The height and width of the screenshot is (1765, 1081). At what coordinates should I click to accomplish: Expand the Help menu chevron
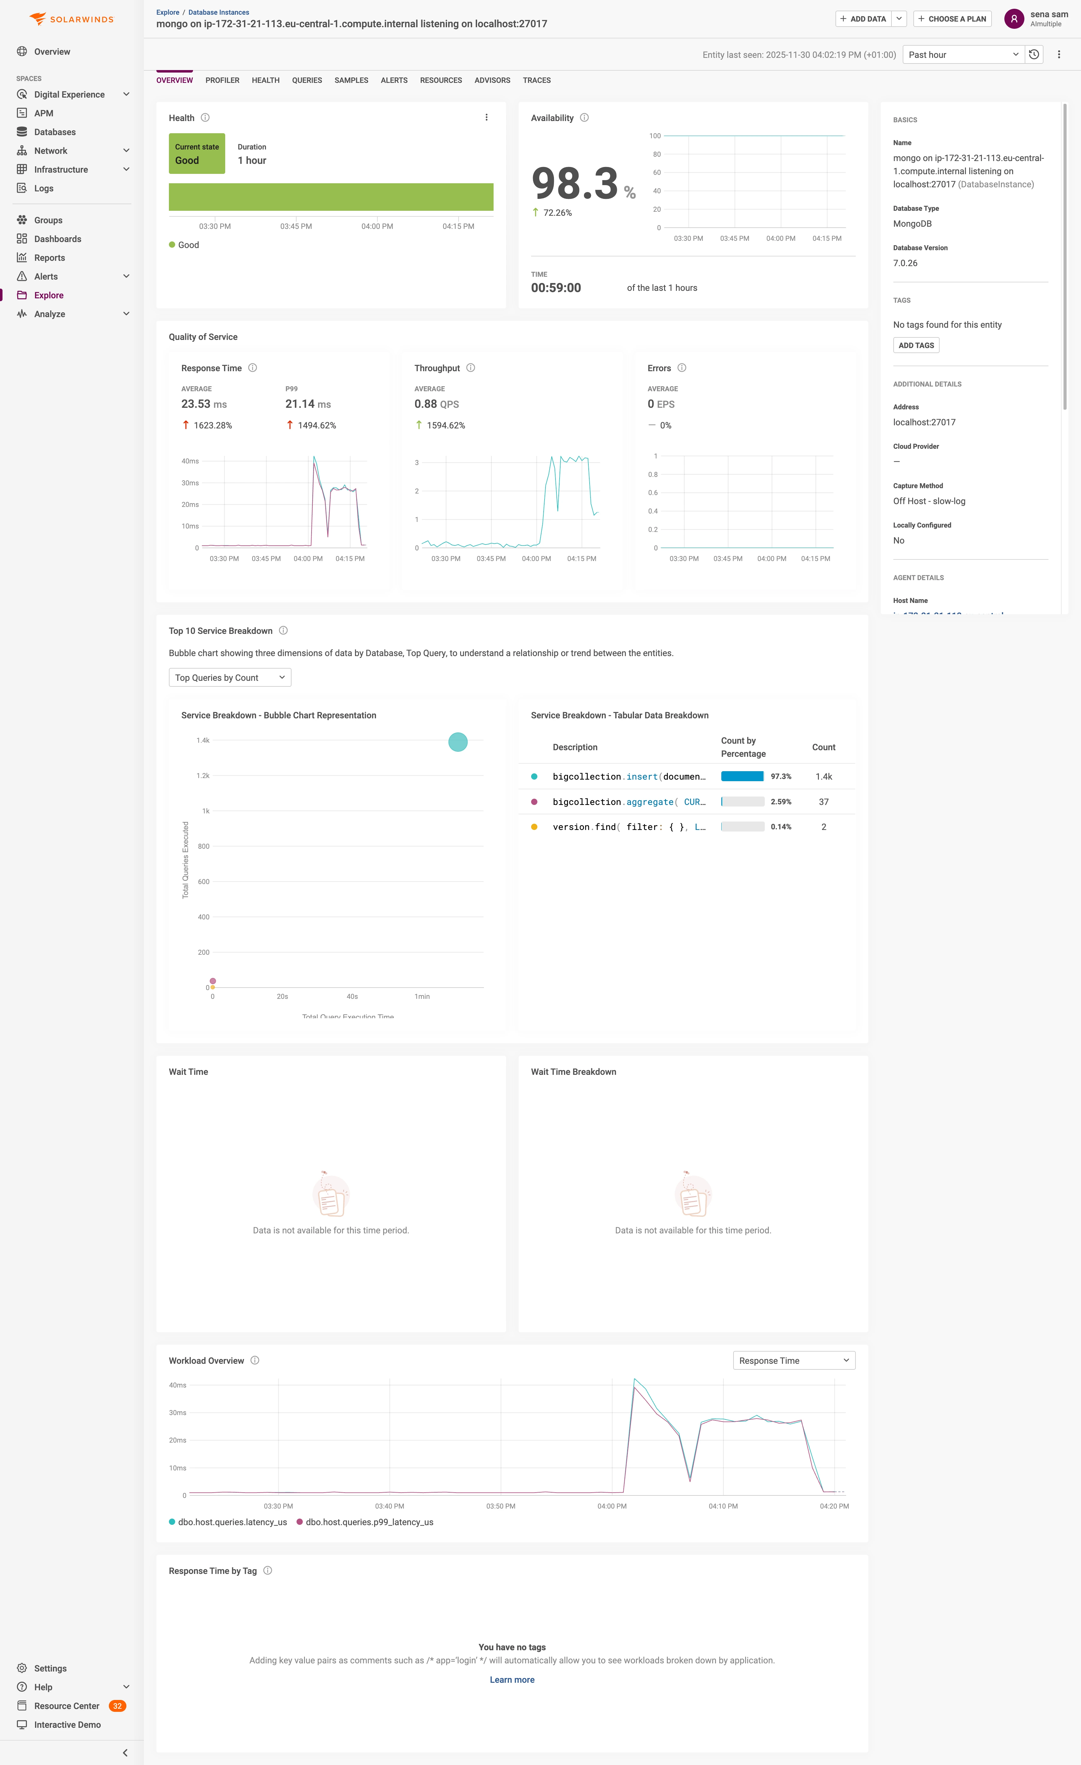point(126,1687)
